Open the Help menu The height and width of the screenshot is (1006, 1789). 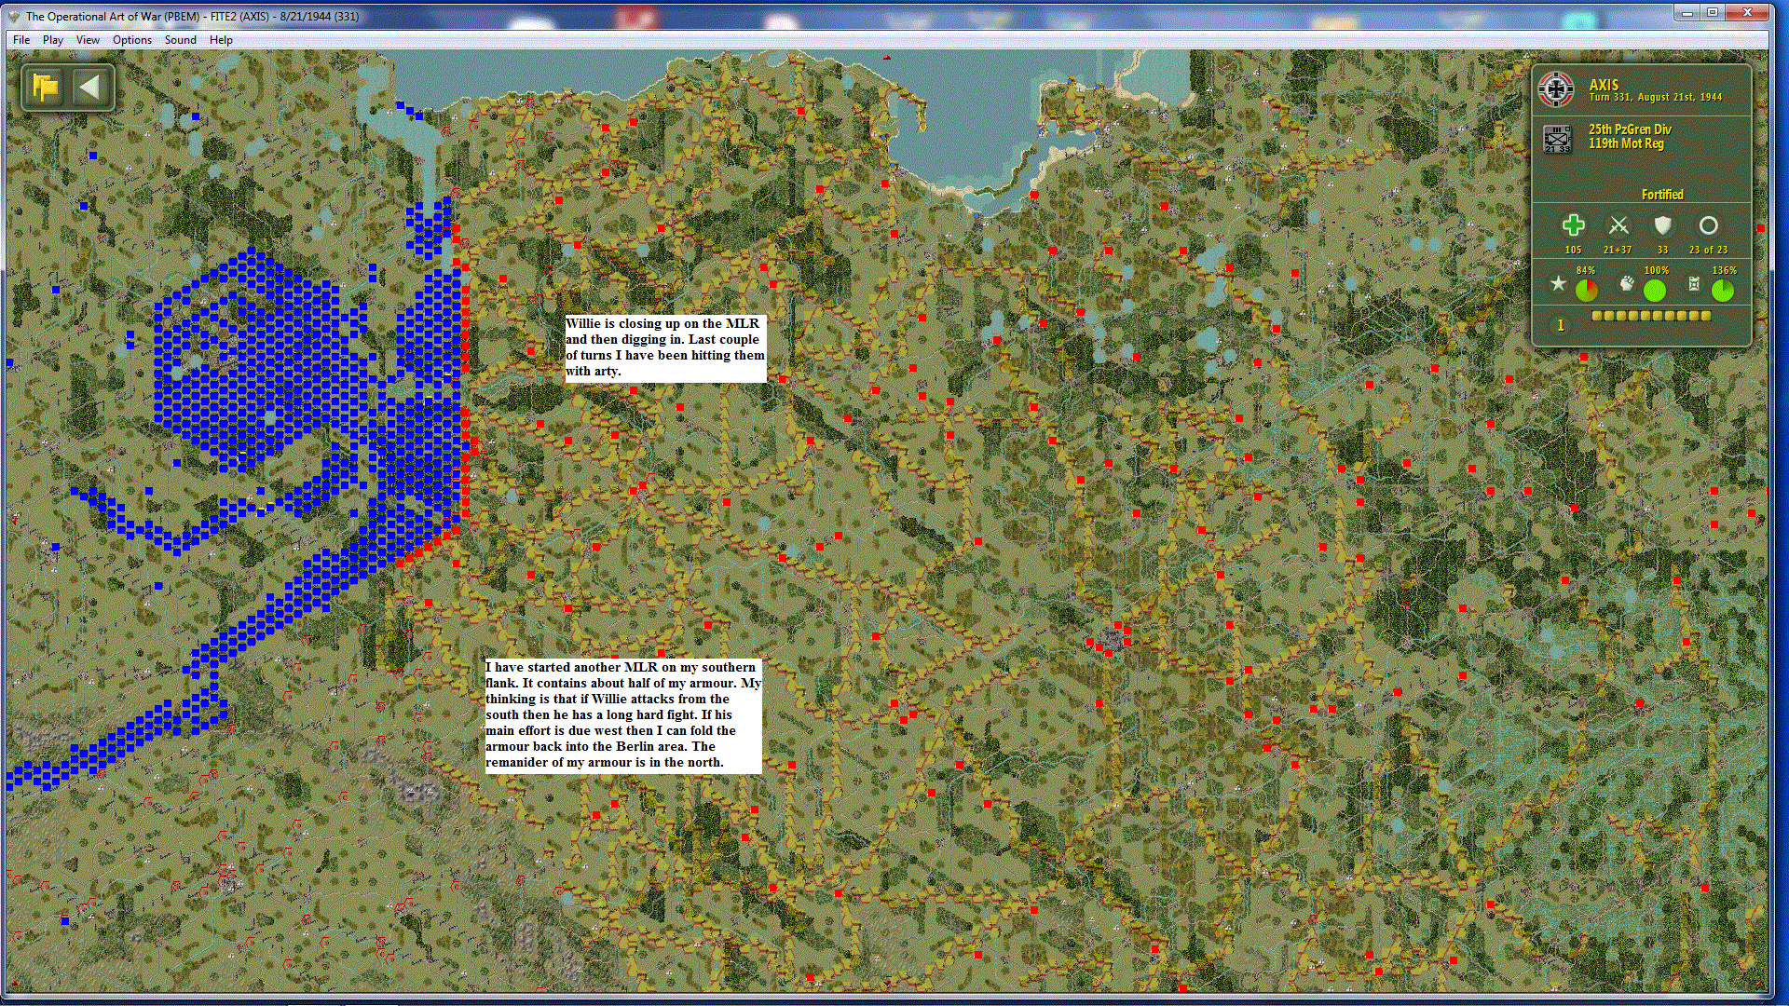pyautogui.click(x=221, y=40)
